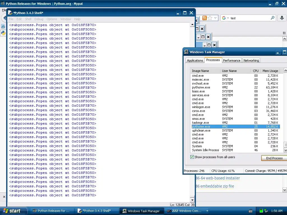This screenshot has height=215, width=287.
Task: Open the Options menu in Python Shell
Action: [52, 19]
